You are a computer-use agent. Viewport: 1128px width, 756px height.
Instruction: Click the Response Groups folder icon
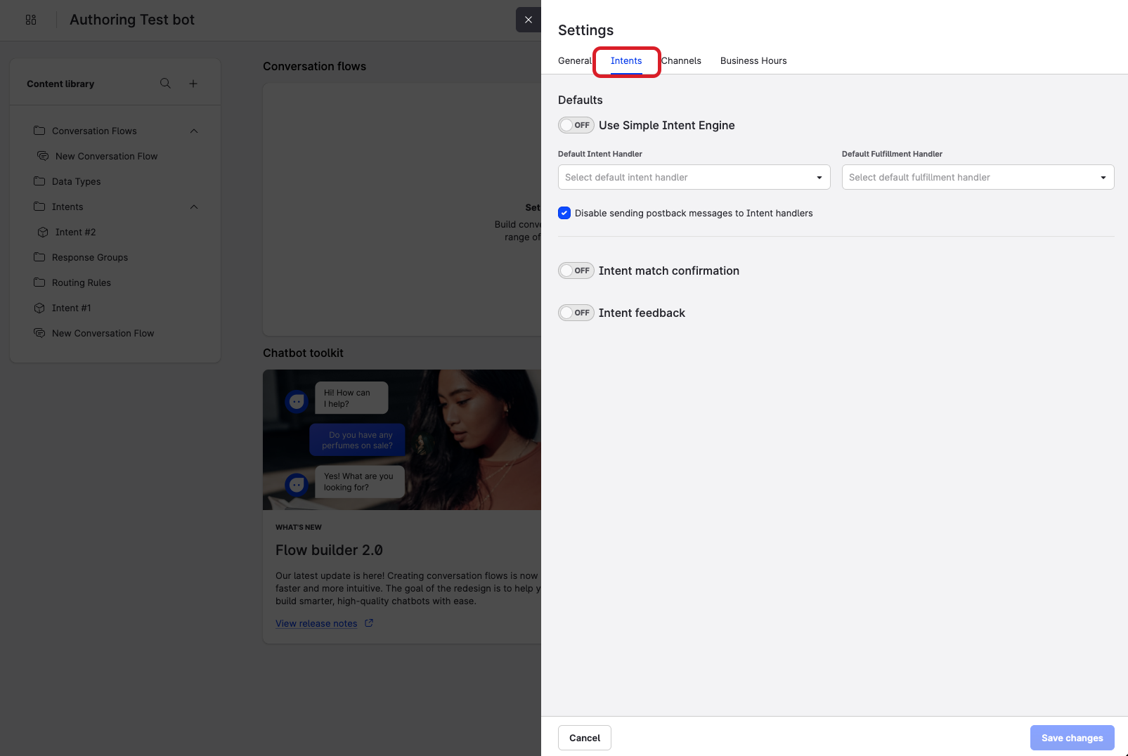point(39,257)
